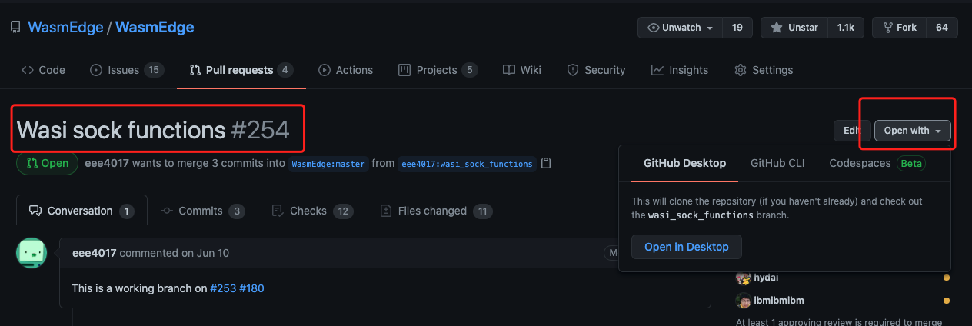The image size is (972, 326).
Task: Select the GitHub Desktop tab
Action: pyautogui.click(x=684, y=163)
